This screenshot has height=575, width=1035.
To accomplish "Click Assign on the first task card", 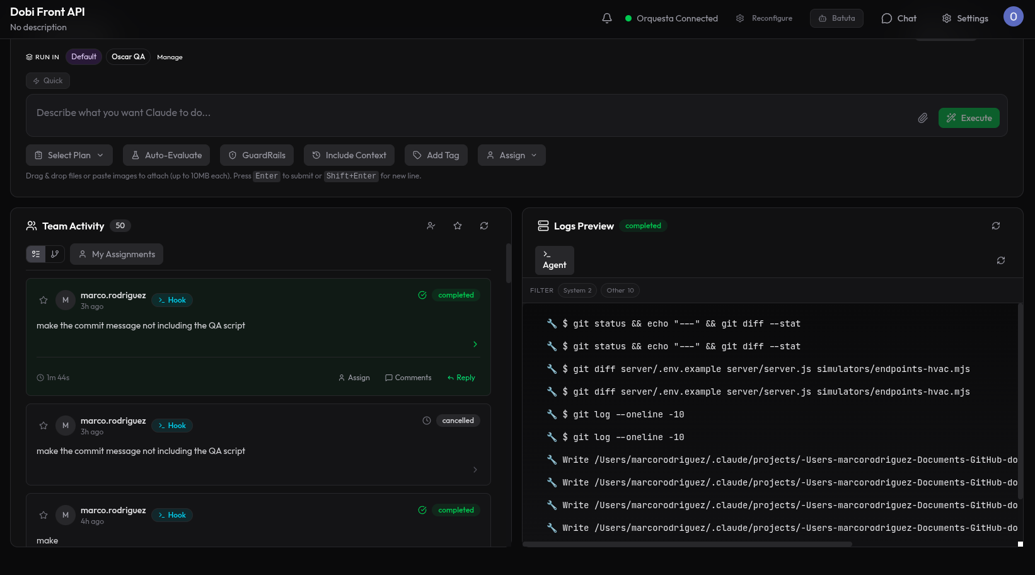I will pos(354,378).
